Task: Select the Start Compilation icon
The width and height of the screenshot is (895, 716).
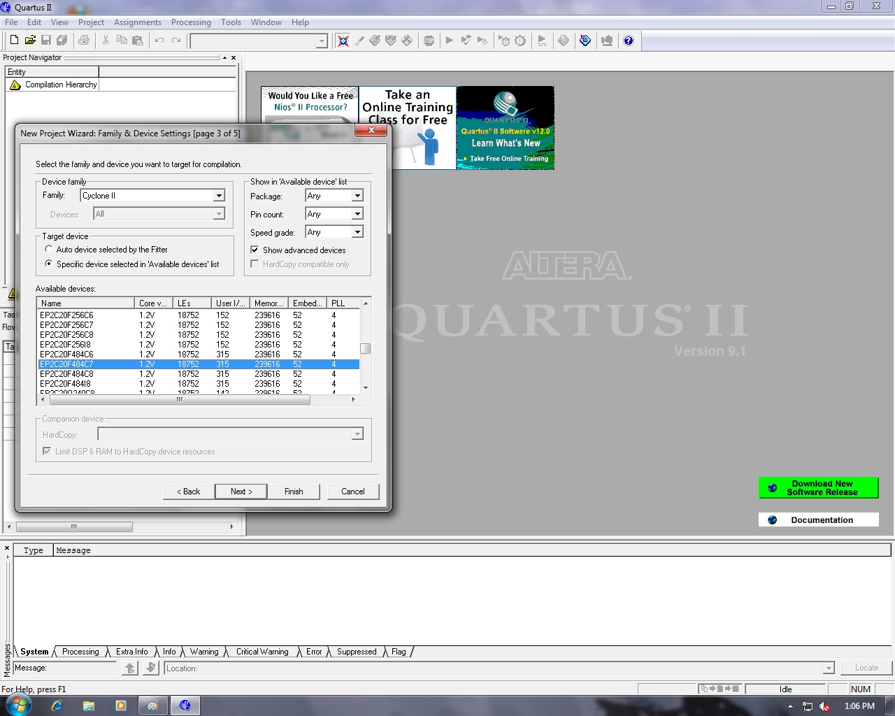Action: pyautogui.click(x=450, y=41)
